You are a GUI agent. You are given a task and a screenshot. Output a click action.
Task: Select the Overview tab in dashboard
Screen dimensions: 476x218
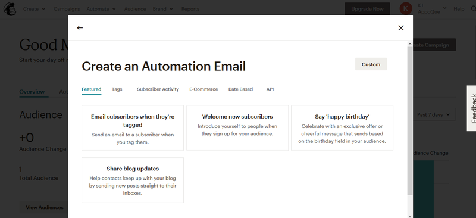[x=32, y=92]
